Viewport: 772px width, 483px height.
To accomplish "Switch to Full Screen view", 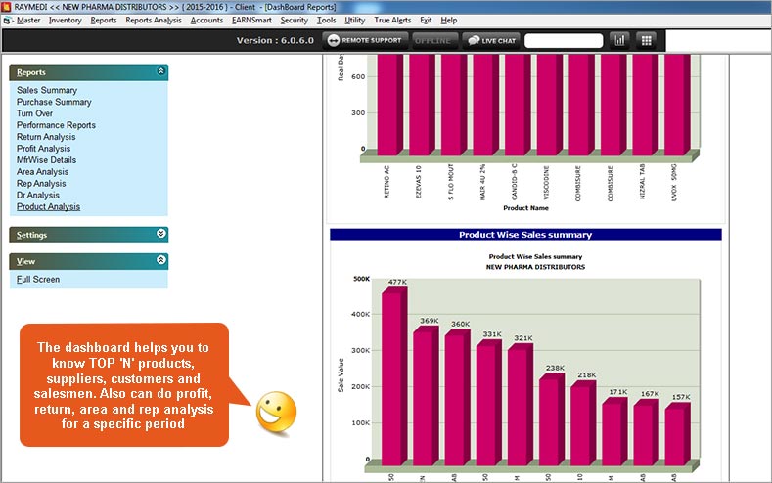I will pyautogui.click(x=38, y=280).
